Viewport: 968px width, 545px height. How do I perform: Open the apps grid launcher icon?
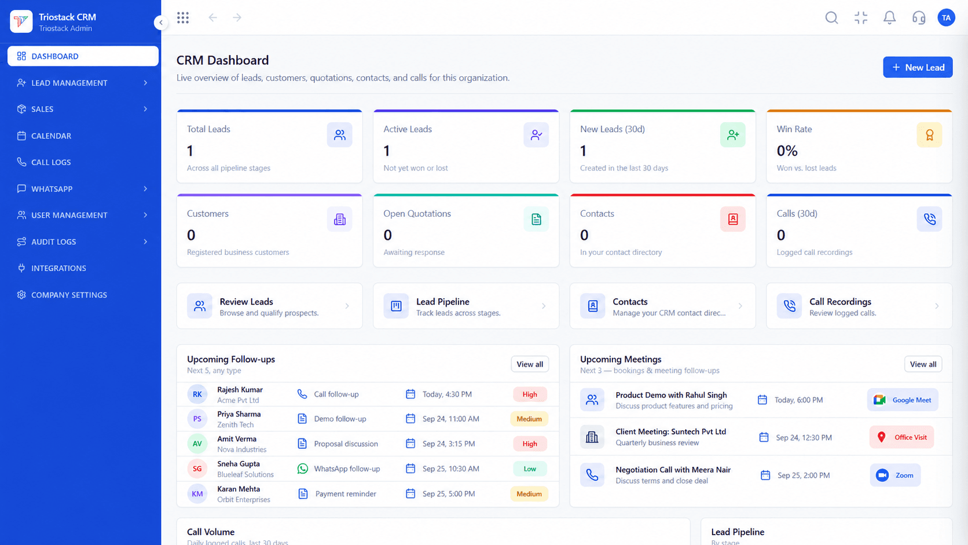pyautogui.click(x=183, y=18)
